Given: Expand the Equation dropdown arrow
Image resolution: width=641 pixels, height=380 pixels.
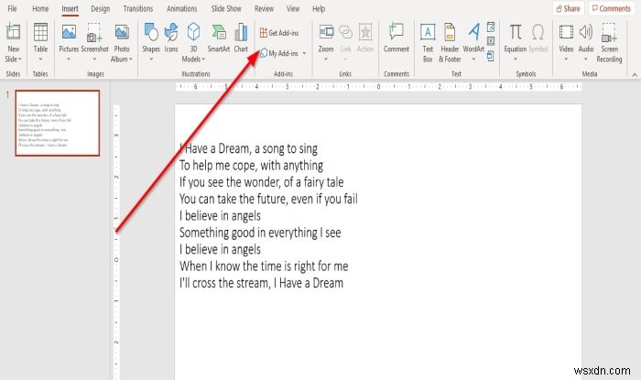Looking at the screenshot, I should point(515,60).
